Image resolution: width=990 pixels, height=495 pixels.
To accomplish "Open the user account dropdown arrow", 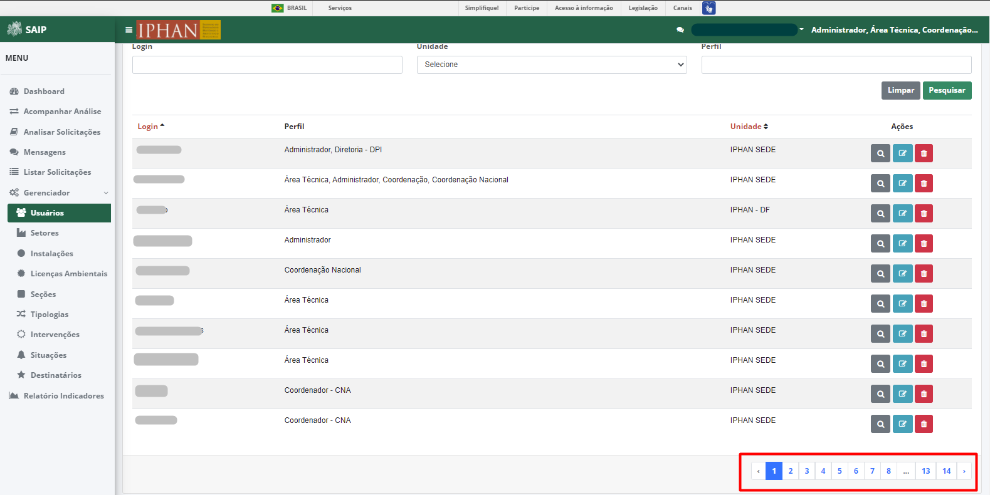I will (801, 29).
